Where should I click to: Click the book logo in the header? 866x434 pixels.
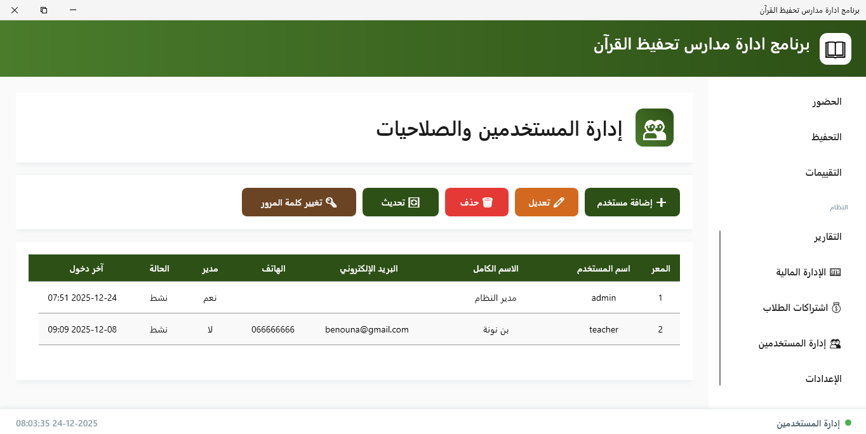[835, 49]
